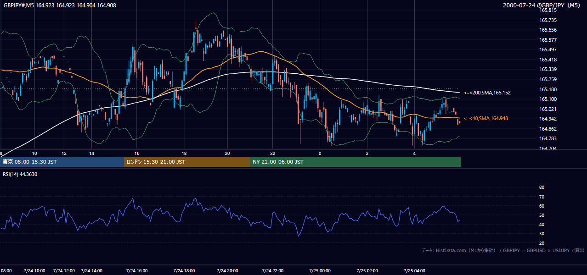Click the NY 21:00-06:00 JST session bar
Screen dimensions: 587x275
355,162
